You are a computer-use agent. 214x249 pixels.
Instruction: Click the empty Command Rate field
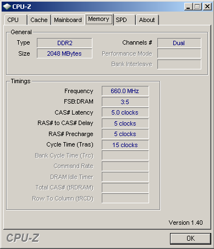pyautogui.click(x=125, y=166)
